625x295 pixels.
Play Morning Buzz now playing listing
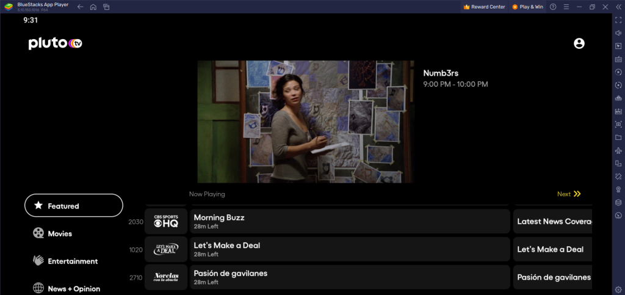(x=350, y=221)
